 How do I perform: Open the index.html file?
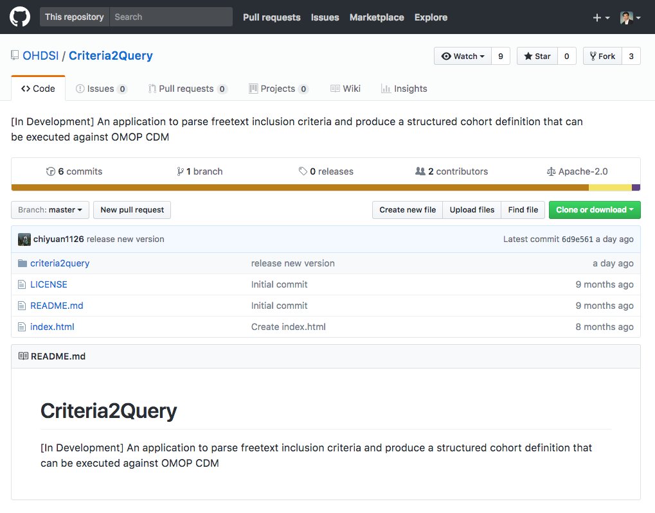[x=52, y=327]
